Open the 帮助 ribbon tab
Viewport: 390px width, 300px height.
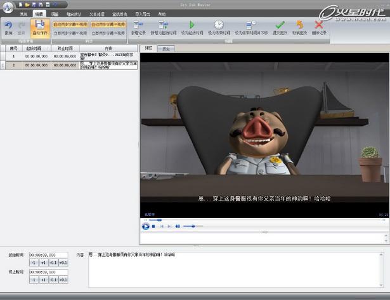[x=162, y=14]
